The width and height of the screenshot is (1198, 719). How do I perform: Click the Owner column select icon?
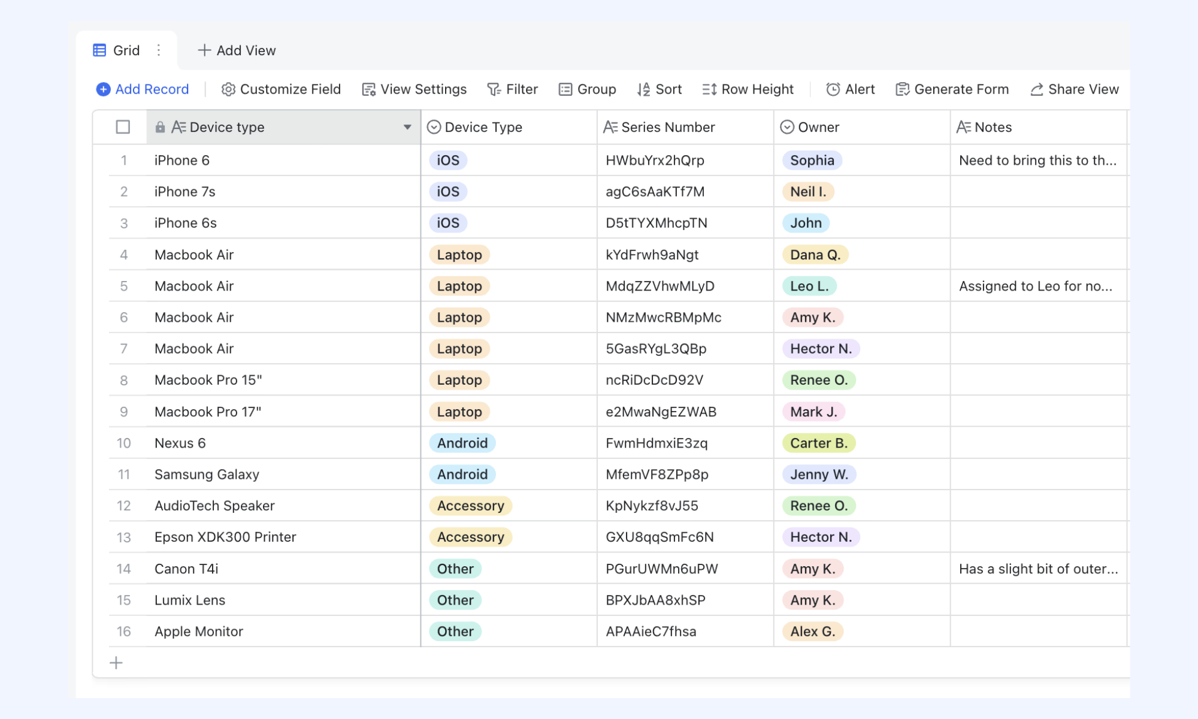point(787,127)
